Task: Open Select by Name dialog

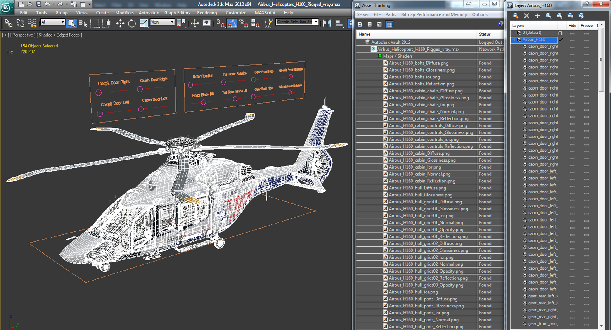Action: [x=83, y=23]
